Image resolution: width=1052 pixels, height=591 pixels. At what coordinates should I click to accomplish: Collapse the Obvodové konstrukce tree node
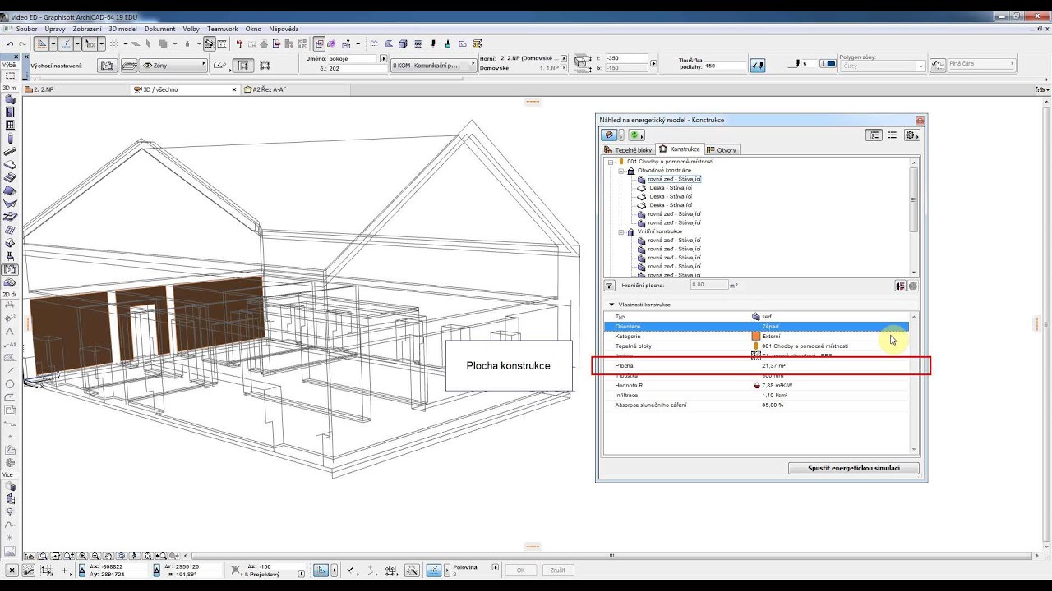pyautogui.click(x=621, y=171)
